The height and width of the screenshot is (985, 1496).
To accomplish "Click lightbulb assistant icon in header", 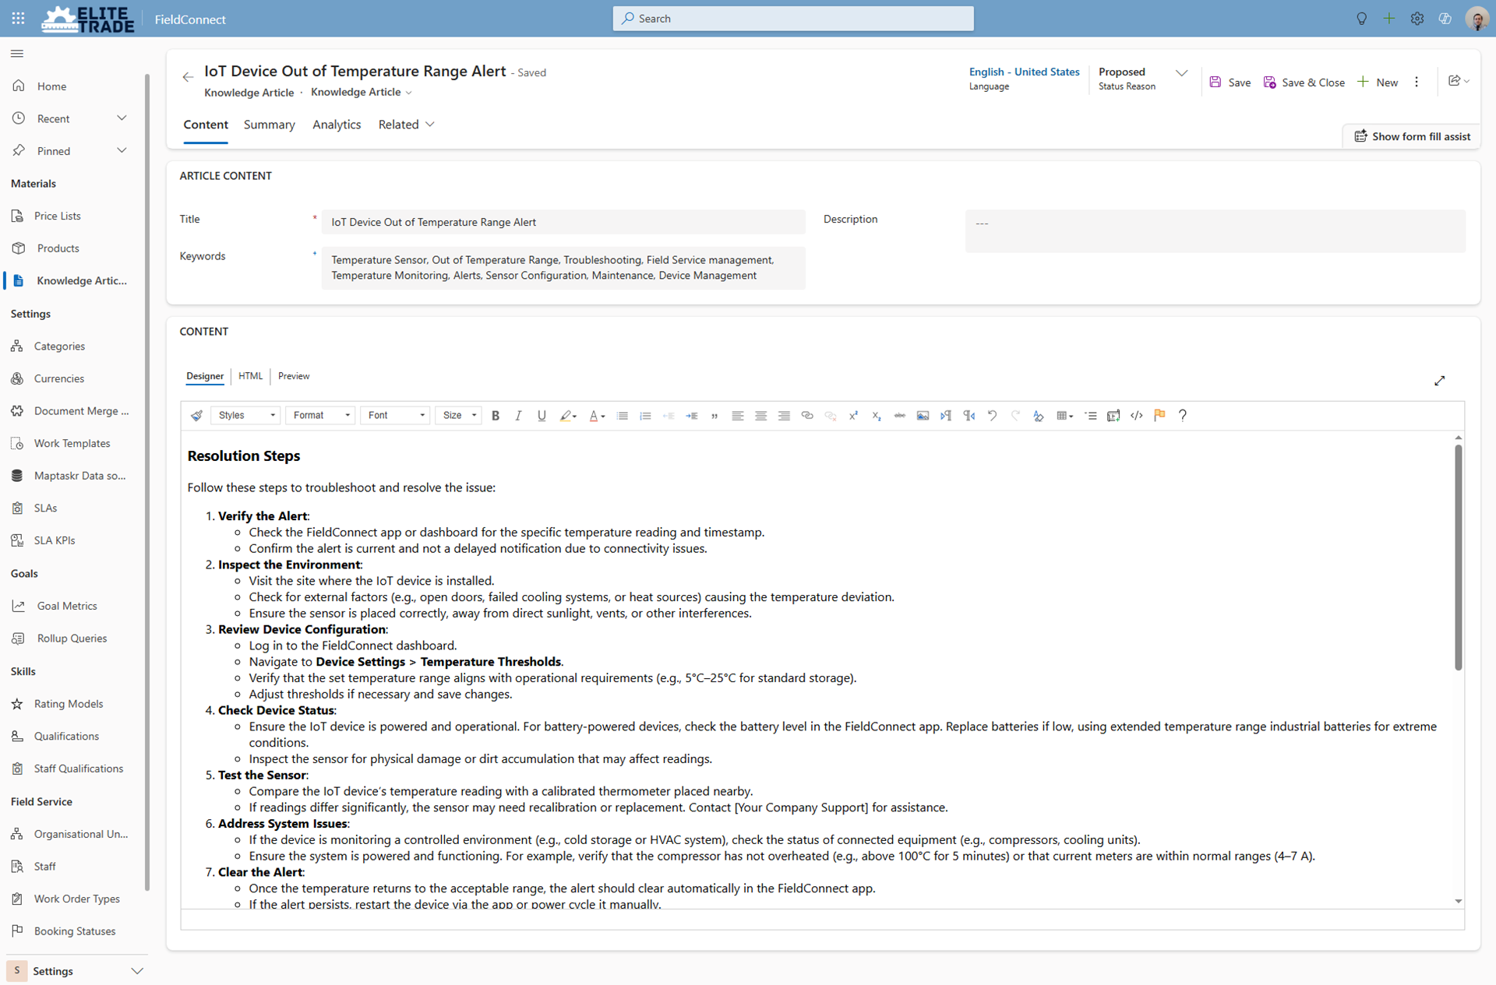I will click(1361, 19).
